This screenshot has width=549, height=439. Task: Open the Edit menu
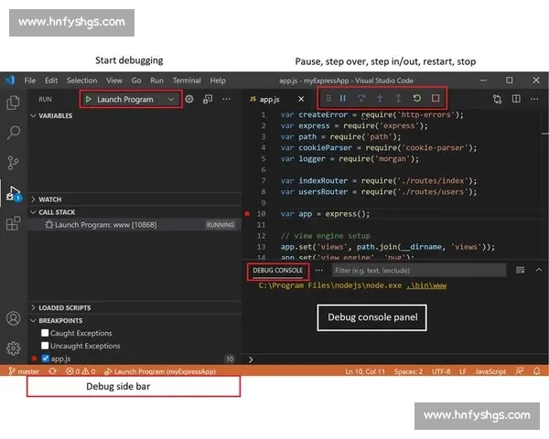[51, 80]
